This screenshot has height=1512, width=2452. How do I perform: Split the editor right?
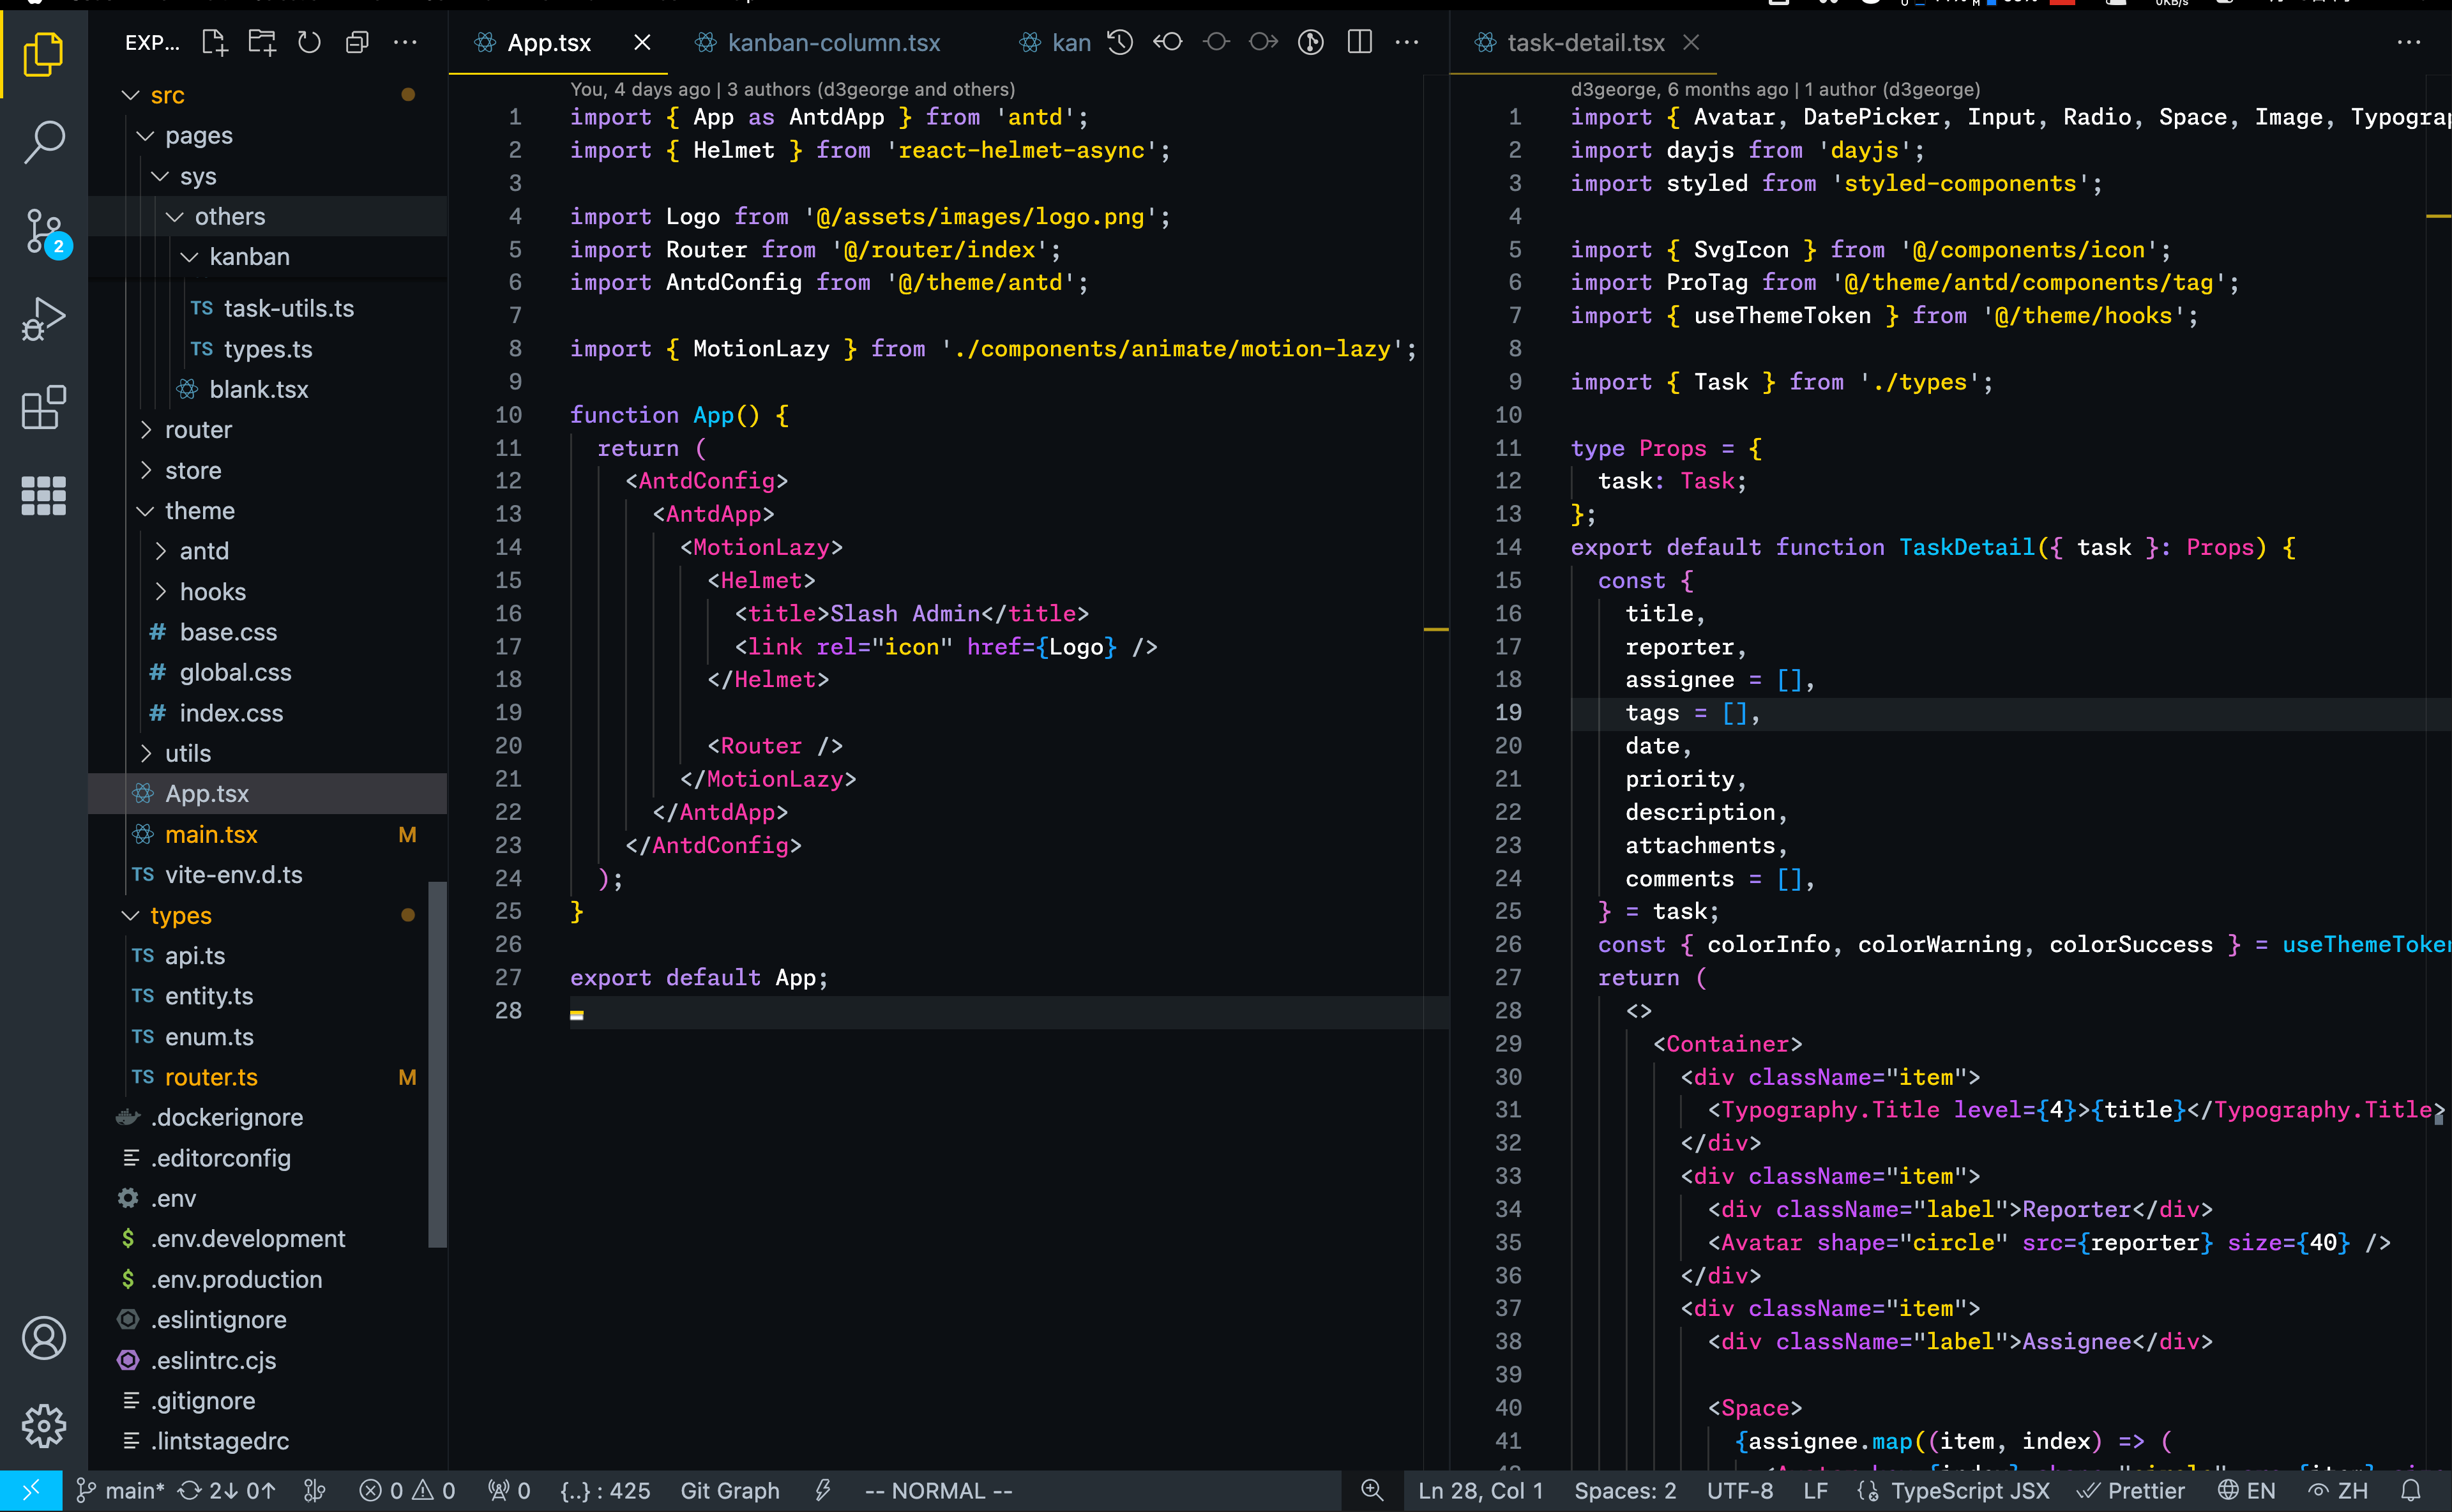[1359, 42]
